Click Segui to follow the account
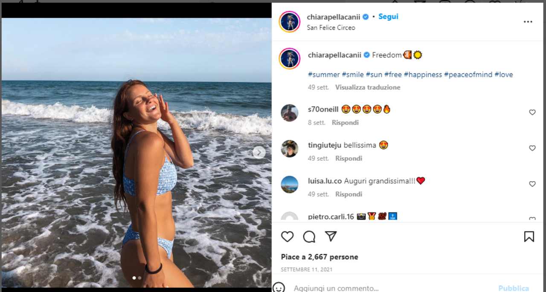The width and height of the screenshot is (546, 292). (x=388, y=17)
